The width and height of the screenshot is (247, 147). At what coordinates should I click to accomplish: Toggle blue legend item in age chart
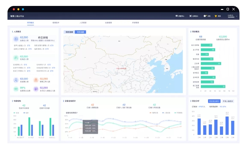click(x=26, y=113)
